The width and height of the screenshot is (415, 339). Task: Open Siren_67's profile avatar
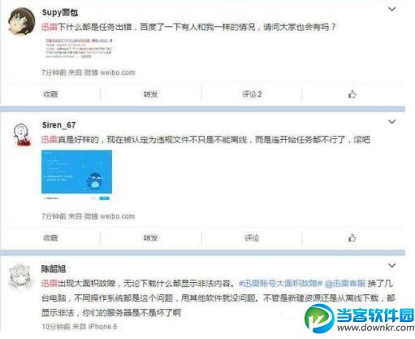(22, 135)
